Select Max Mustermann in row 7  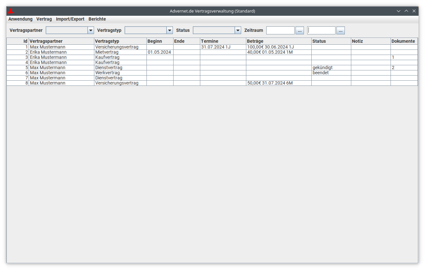61,78
